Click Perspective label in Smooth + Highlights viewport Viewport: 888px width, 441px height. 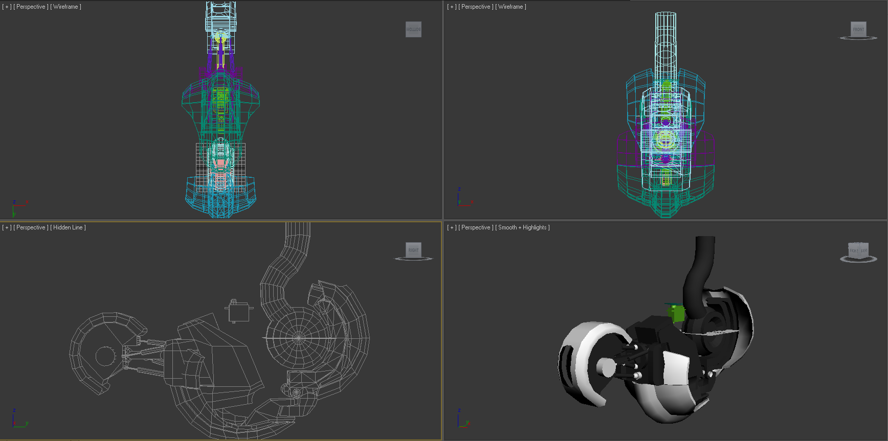476,227
